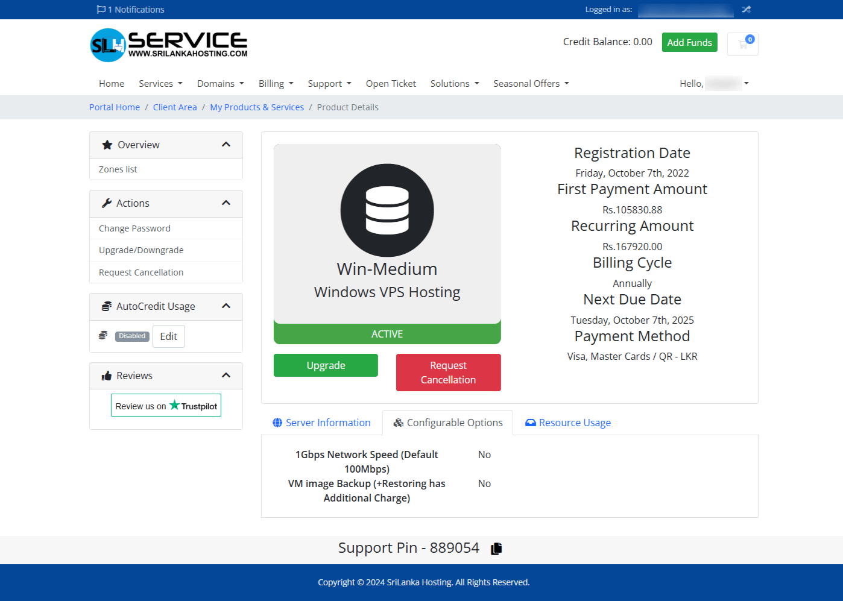
Task: Click the database product icon
Action: click(x=387, y=210)
